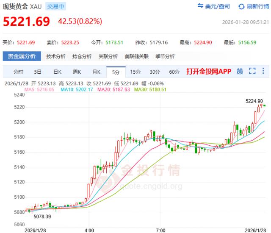Click the 今开 value 5173.51
Image resolution: width=271 pixels, height=233 pixels.
114,42
